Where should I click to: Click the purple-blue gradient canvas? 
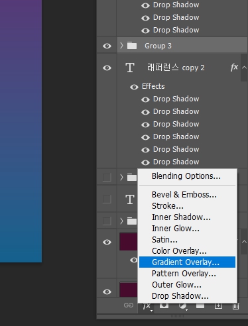click(21, 131)
